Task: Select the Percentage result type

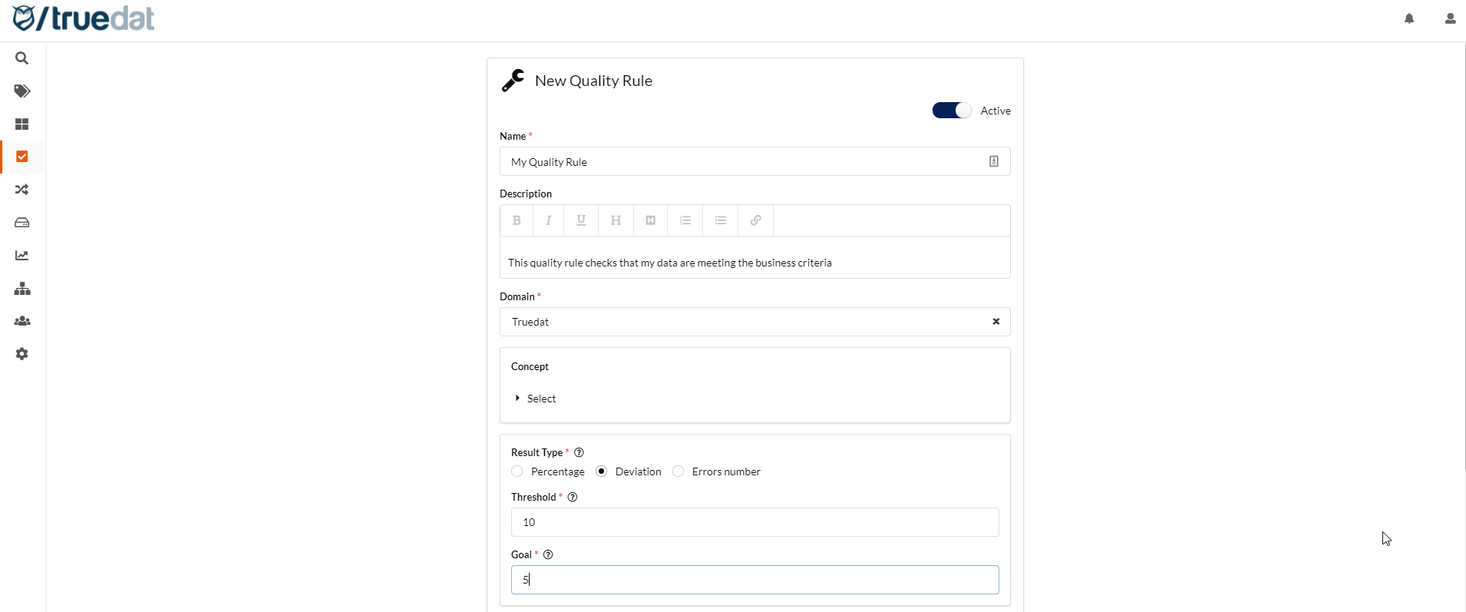Action: tap(517, 471)
